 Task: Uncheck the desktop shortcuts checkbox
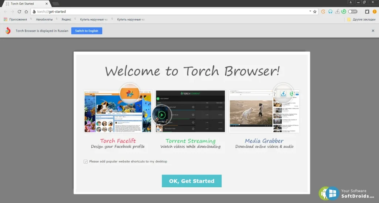85,162
